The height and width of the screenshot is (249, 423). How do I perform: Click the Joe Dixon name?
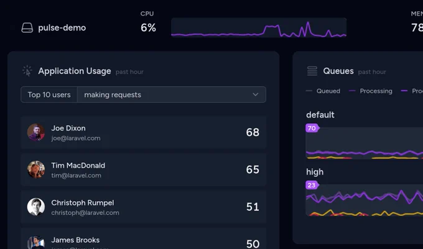coord(68,128)
